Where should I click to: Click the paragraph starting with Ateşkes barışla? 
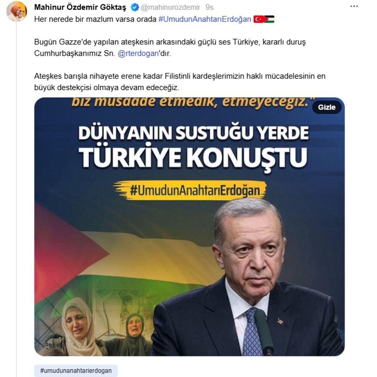pos(180,82)
